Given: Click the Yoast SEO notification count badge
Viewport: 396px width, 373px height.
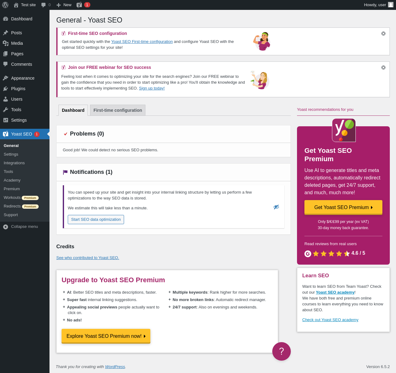Looking at the screenshot, I should 37,134.
